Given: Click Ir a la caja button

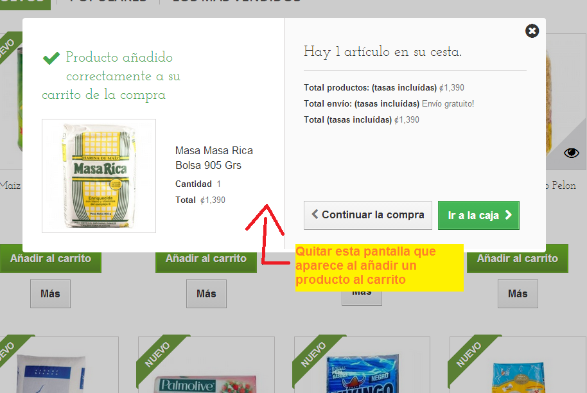Looking at the screenshot, I should pos(478,215).
